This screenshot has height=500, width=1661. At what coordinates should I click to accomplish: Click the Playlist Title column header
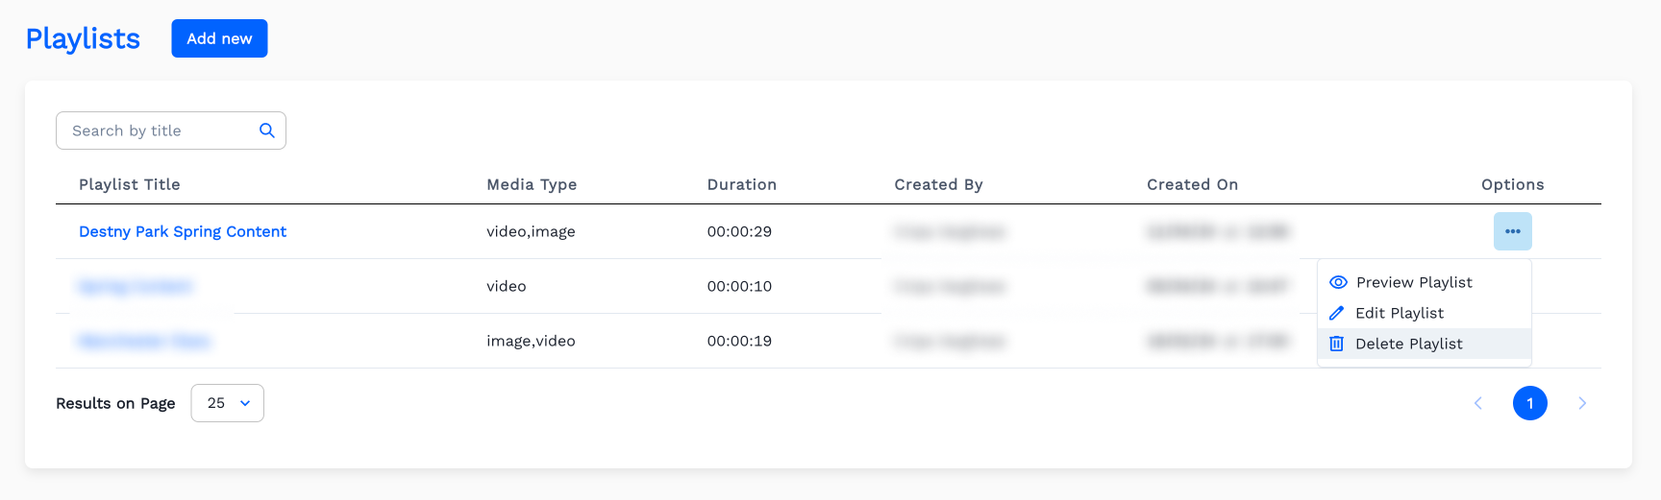130,184
